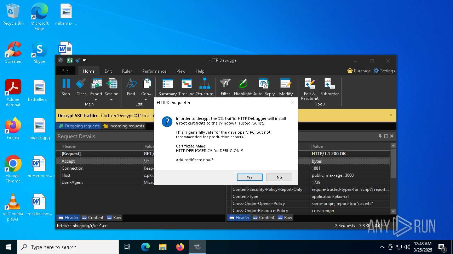
Task: Open the Filter tool
Action: tap(225, 87)
